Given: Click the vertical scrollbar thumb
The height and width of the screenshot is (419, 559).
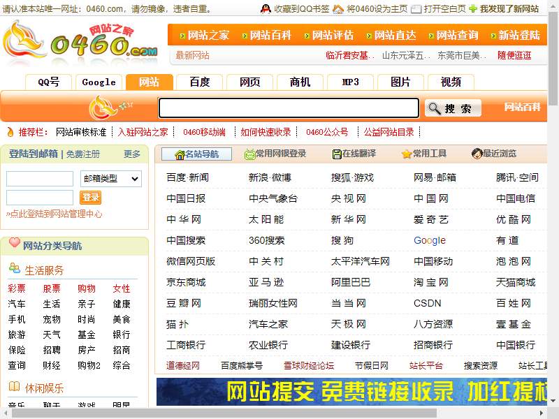Looking at the screenshot, I should tap(553, 57).
